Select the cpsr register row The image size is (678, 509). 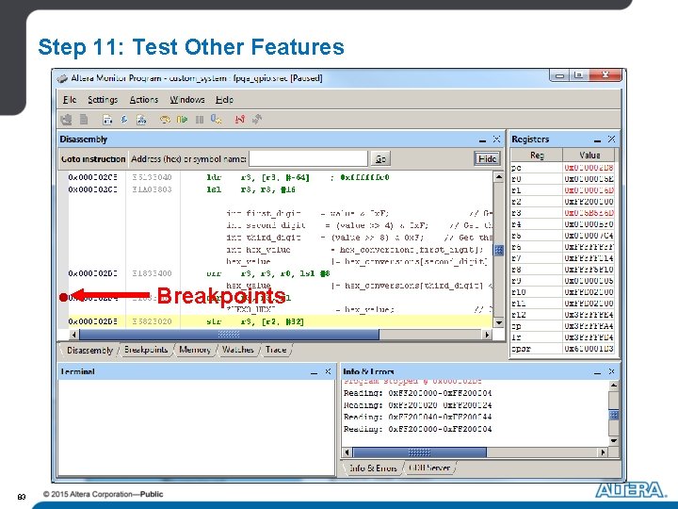click(562, 349)
